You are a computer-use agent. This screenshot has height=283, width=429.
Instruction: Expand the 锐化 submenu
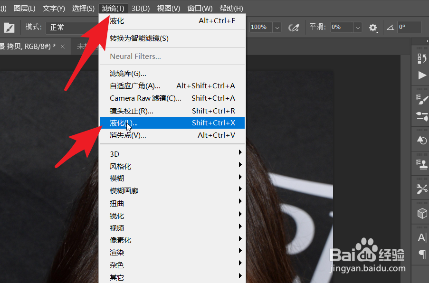click(172, 216)
